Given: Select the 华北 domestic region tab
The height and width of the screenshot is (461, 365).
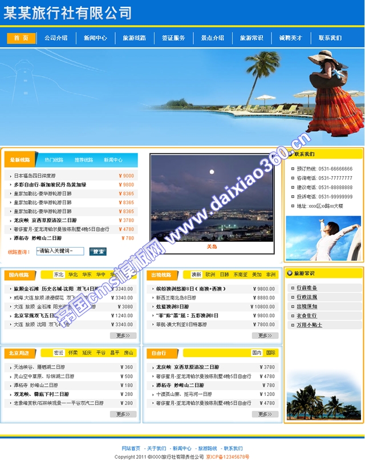Looking at the screenshot, I should [73, 274].
